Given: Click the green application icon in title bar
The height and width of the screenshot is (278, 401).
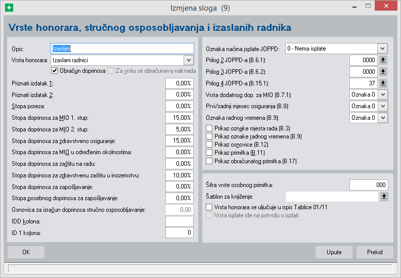Looking at the screenshot, I should (9, 8).
